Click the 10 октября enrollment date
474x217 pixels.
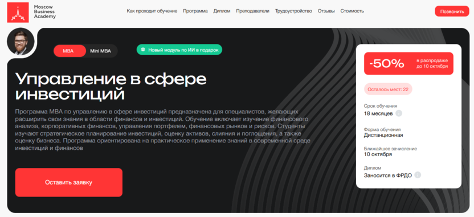click(x=378, y=154)
